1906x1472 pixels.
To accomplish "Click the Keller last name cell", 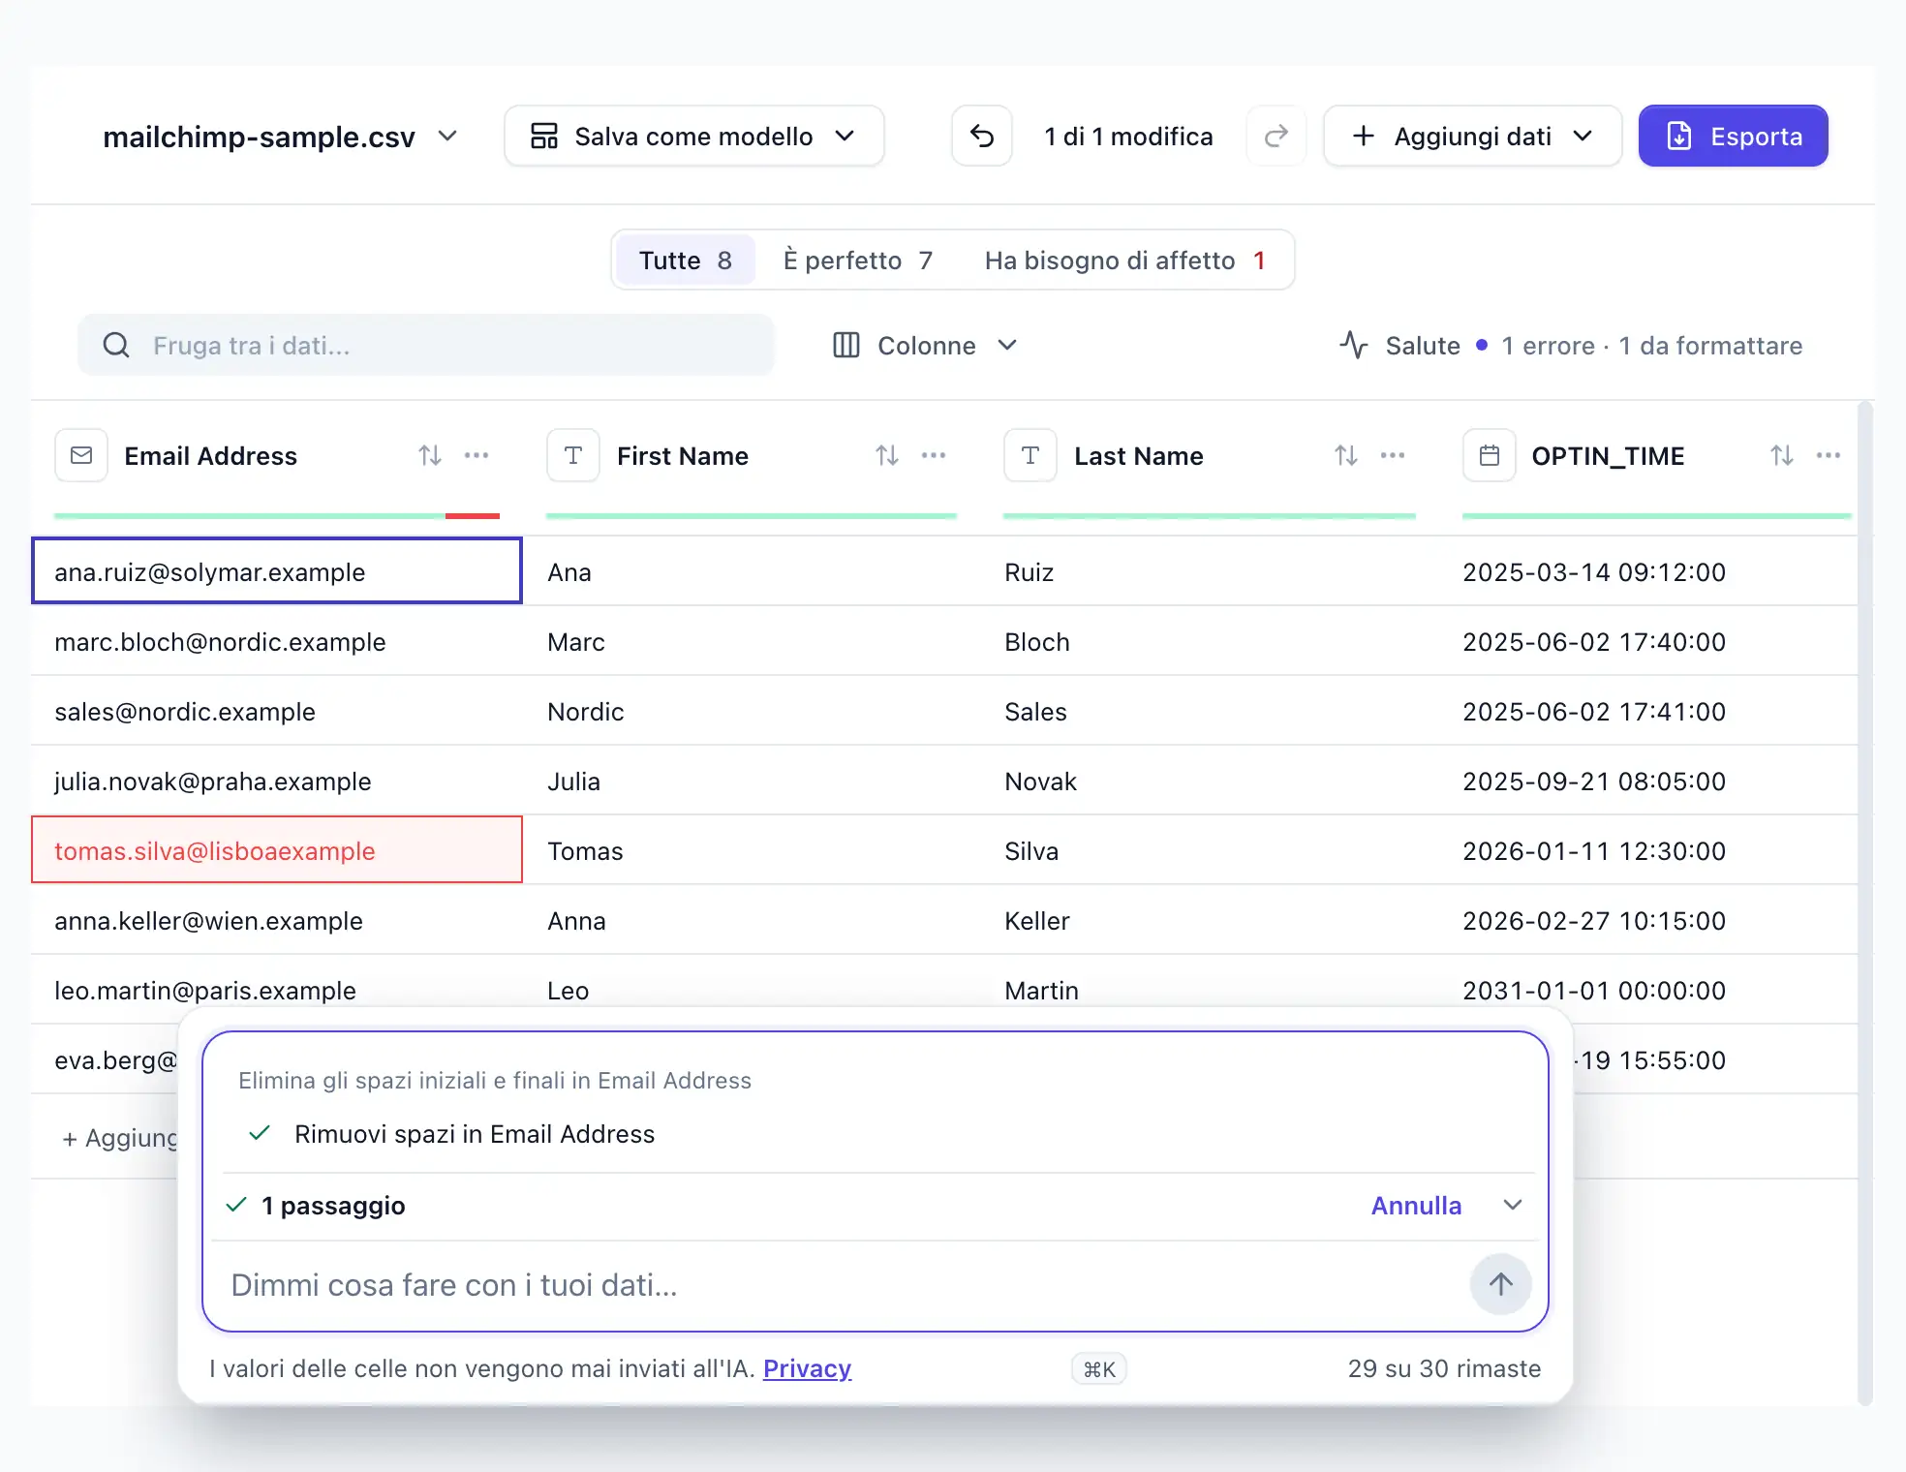I will click(1210, 920).
